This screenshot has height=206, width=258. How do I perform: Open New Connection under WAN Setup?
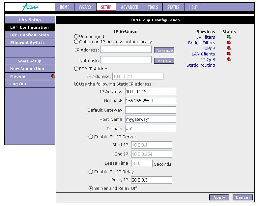(30, 69)
